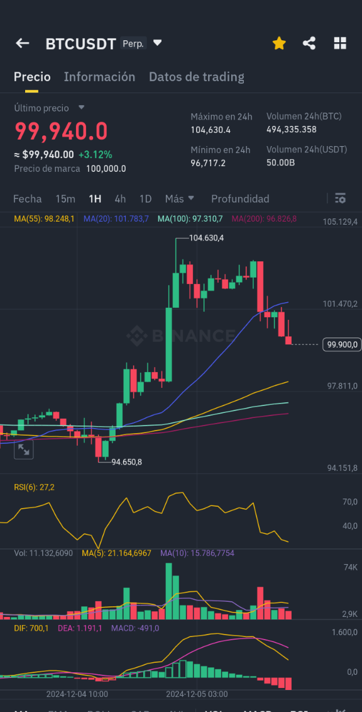This screenshot has height=712, width=362.
Task: Switch to the Información tab
Action: coord(99,77)
